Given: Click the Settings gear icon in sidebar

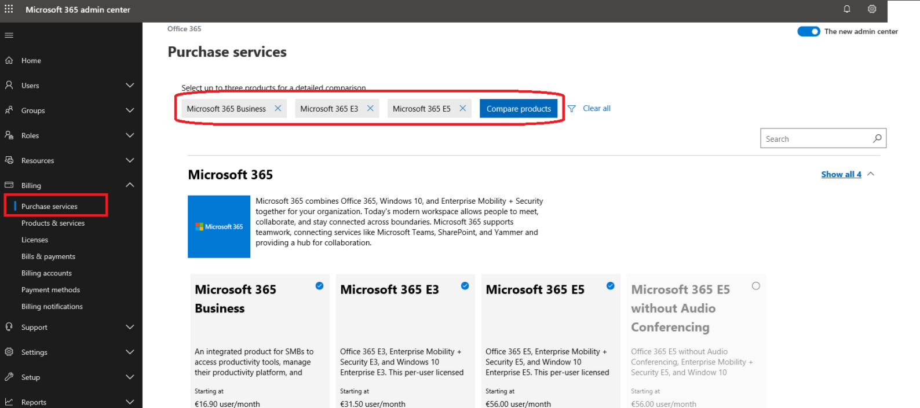Looking at the screenshot, I should 9,352.
